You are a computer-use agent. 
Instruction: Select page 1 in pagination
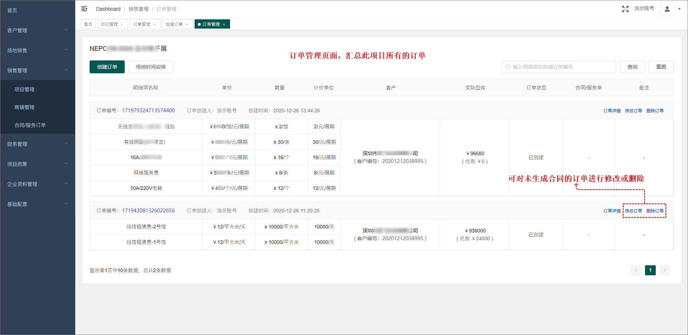[650, 270]
